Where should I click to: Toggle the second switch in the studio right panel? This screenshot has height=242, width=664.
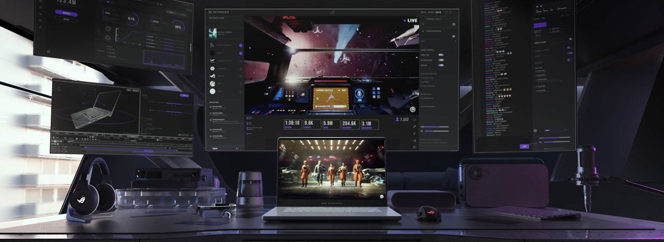click(441, 60)
